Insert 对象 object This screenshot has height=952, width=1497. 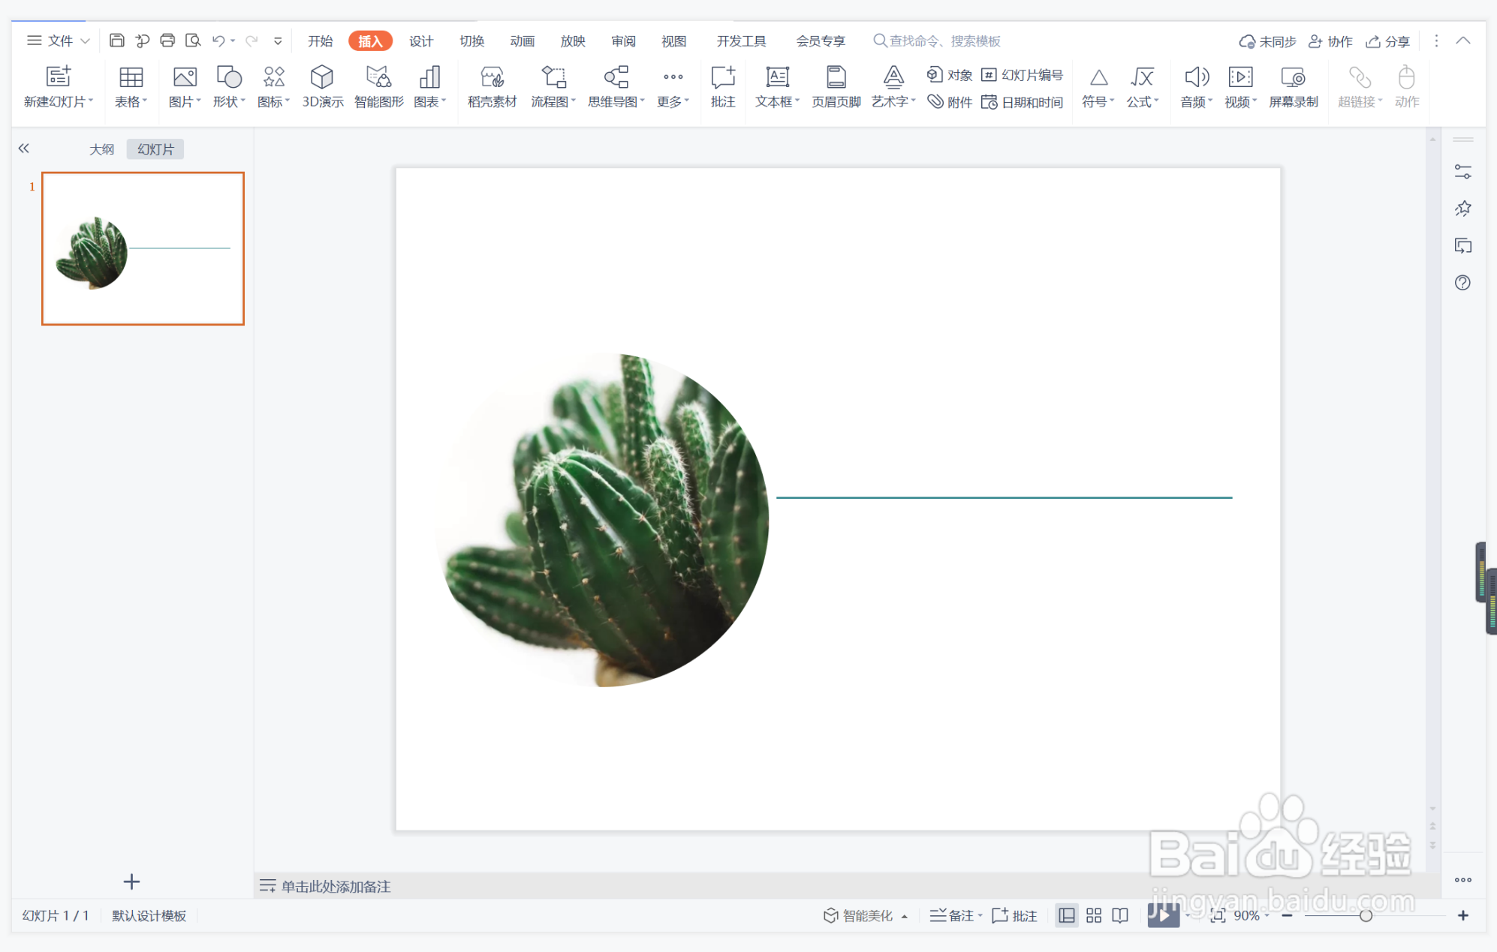(950, 75)
